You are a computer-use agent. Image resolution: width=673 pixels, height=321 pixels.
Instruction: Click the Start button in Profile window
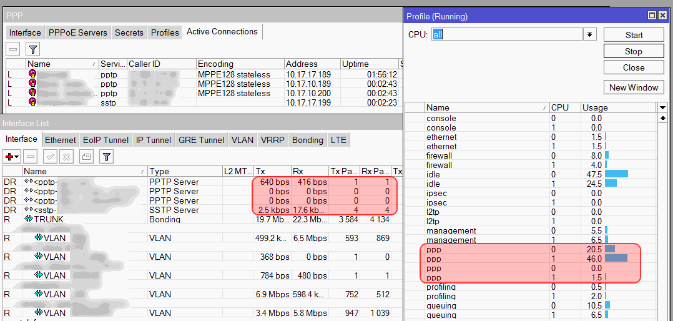(x=634, y=35)
